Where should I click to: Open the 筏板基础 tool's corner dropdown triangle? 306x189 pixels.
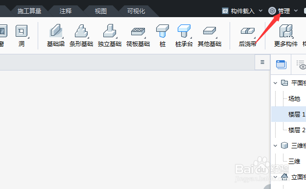(145, 38)
